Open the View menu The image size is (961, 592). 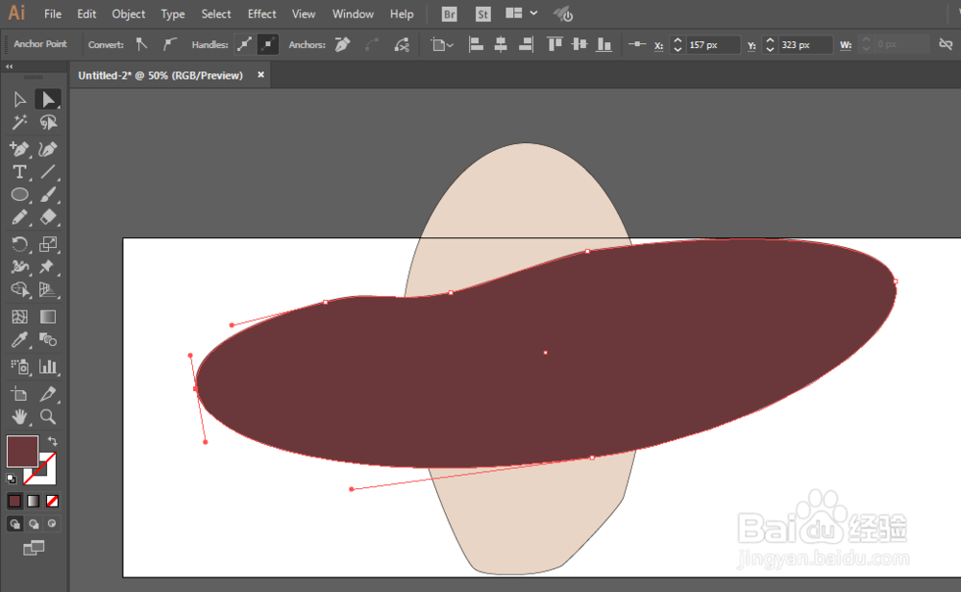pyautogui.click(x=304, y=13)
